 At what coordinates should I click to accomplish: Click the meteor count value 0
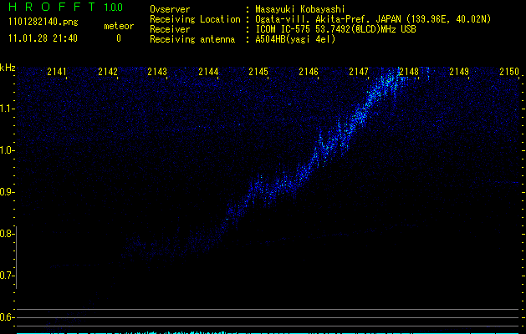(x=119, y=38)
